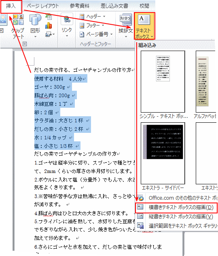
Task: Expand the フッター dropdown arrow
Action: (103, 25)
